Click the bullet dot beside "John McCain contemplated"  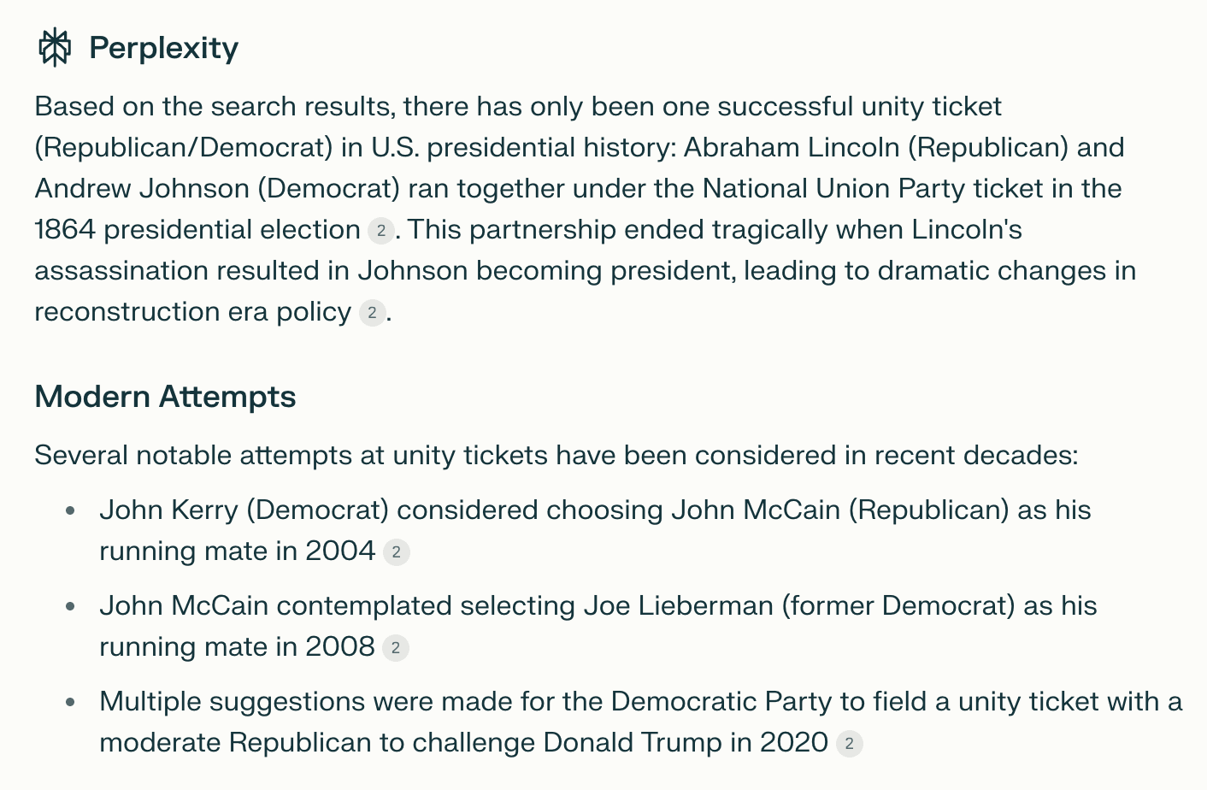tap(71, 607)
